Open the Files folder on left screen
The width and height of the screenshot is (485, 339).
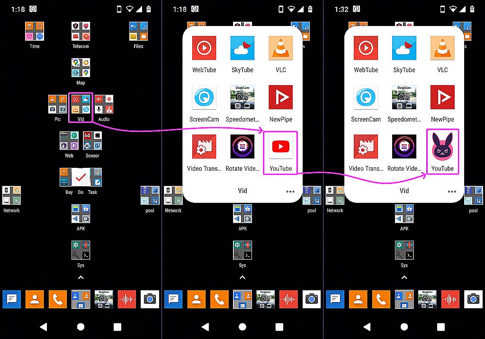click(138, 32)
